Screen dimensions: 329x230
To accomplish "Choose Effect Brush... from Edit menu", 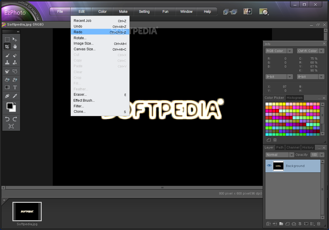I will 100,101.
